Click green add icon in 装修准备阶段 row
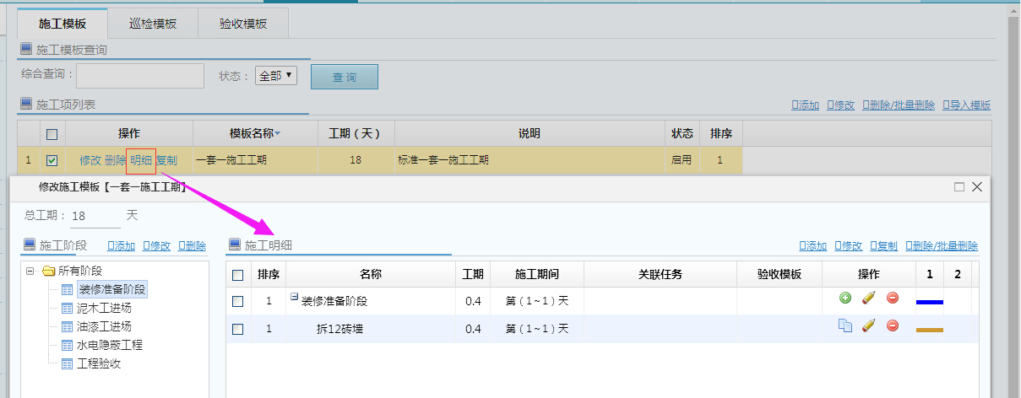Screen dimensions: 1021x398 click(844, 298)
